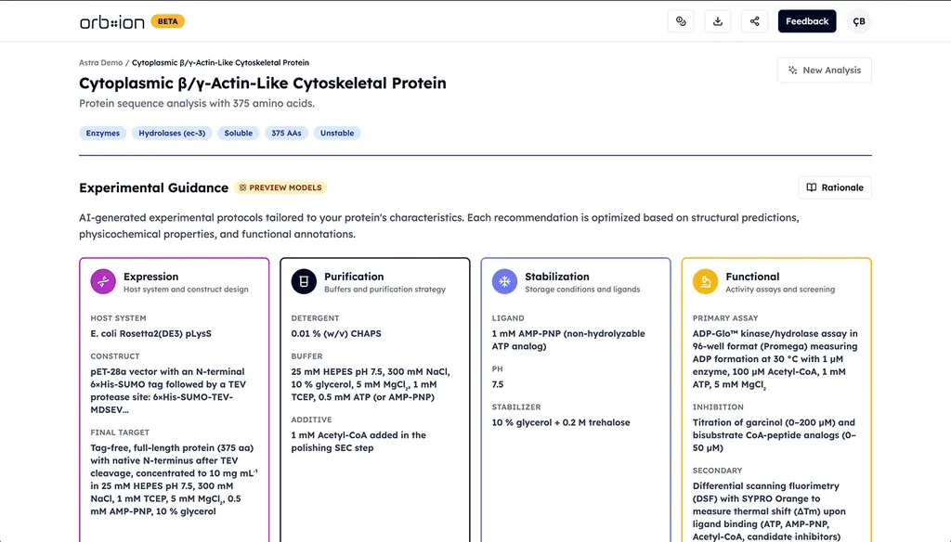Screen dimensions: 951x542
Task: Click the copy link icon in header
Action: click(x=681, y=21)
